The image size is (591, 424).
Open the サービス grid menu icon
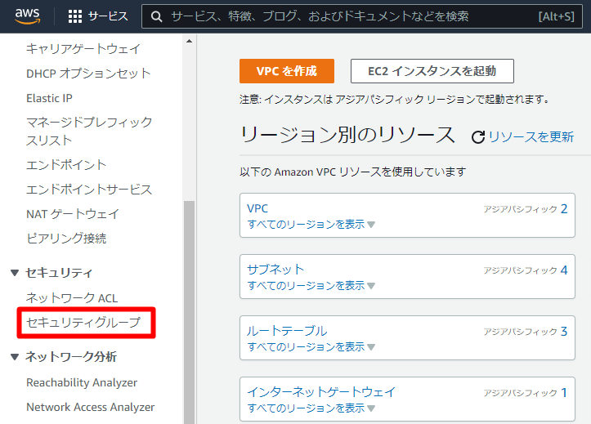[75, 16]
